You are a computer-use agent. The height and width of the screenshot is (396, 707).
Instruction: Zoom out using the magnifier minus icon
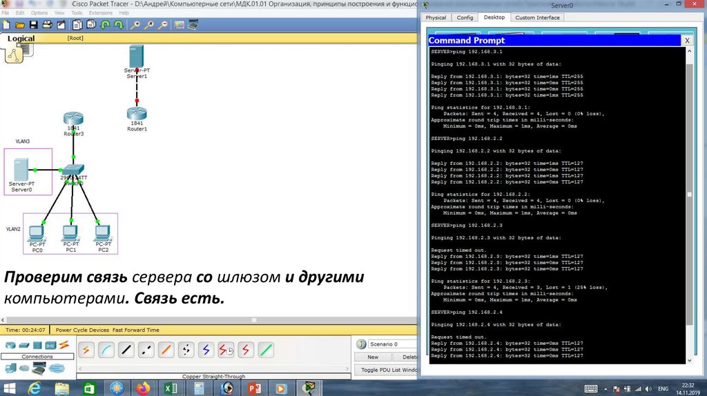coord(163,25)
